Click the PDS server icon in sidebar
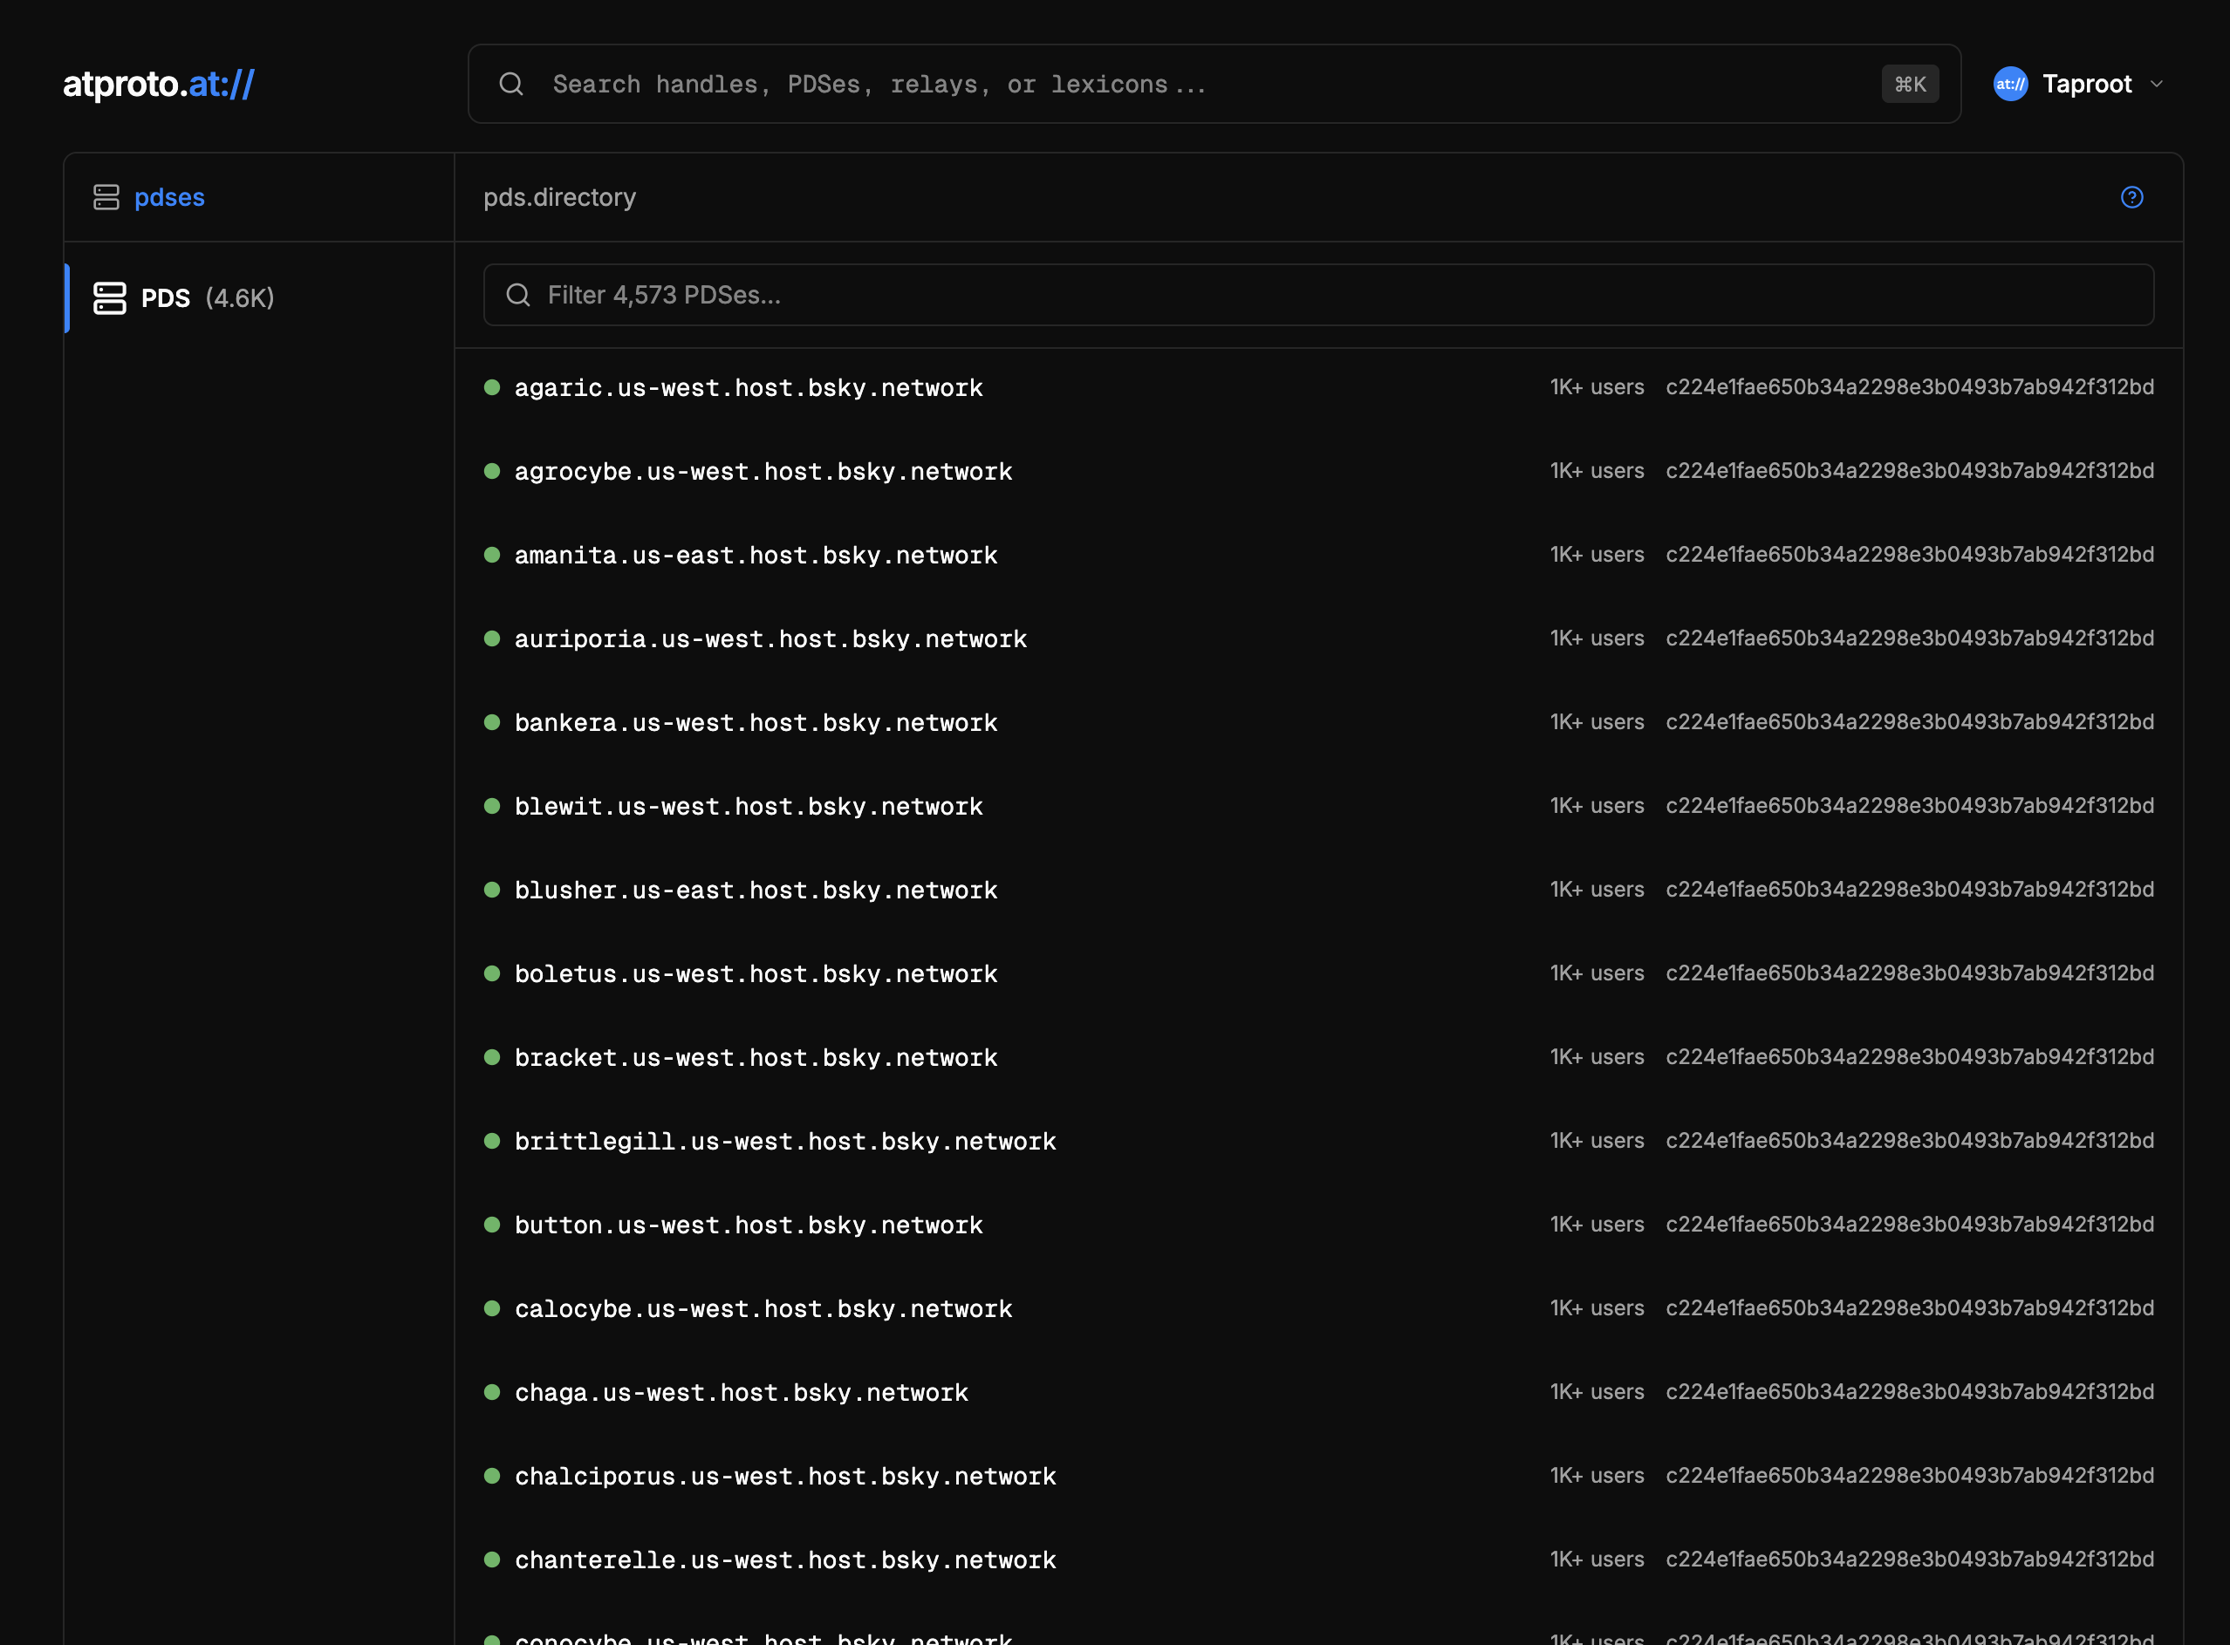2230x1645 pixels. pyautogui.click(x=110, y=297)
